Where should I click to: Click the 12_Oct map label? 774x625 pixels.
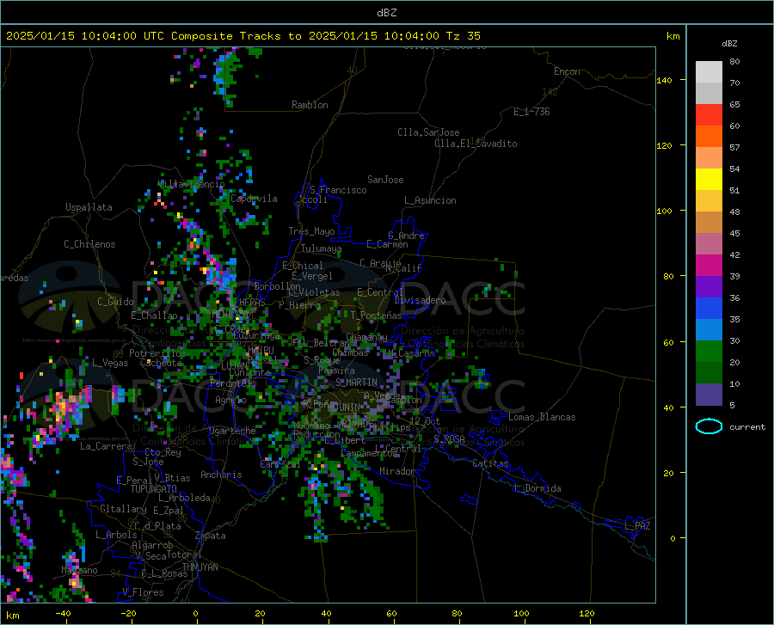[425, 420]
